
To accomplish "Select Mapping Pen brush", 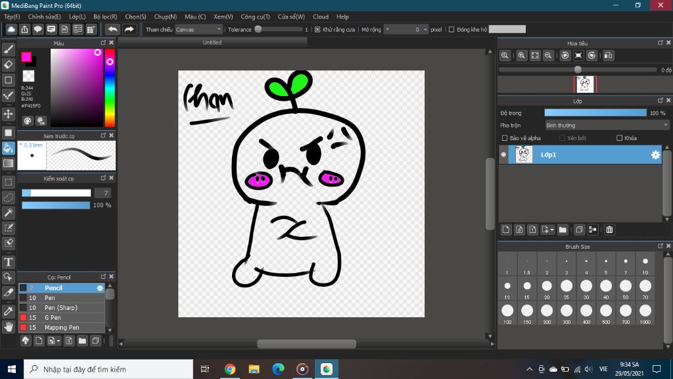I will pos(61,328).
